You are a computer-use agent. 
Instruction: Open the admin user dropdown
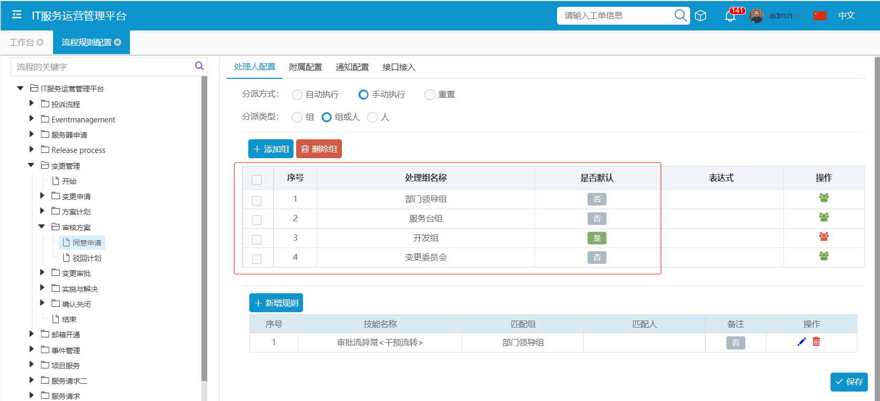tap(781, 16)
